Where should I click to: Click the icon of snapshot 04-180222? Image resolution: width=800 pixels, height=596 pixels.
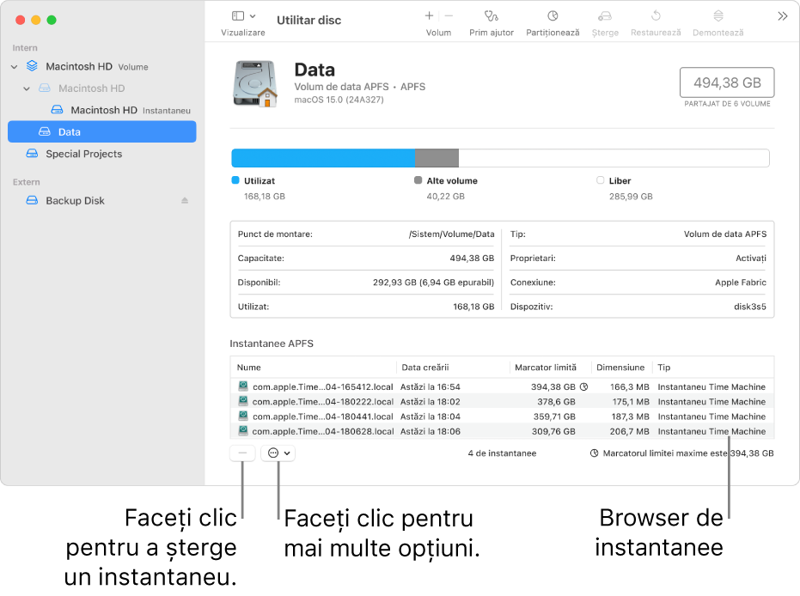(x=243, y=401)
